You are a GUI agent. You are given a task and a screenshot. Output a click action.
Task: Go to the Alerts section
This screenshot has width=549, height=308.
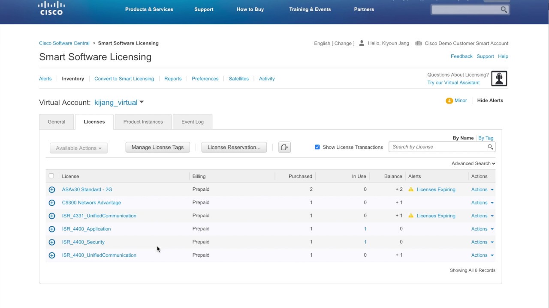pyautogui.click(x=45, y=79)
